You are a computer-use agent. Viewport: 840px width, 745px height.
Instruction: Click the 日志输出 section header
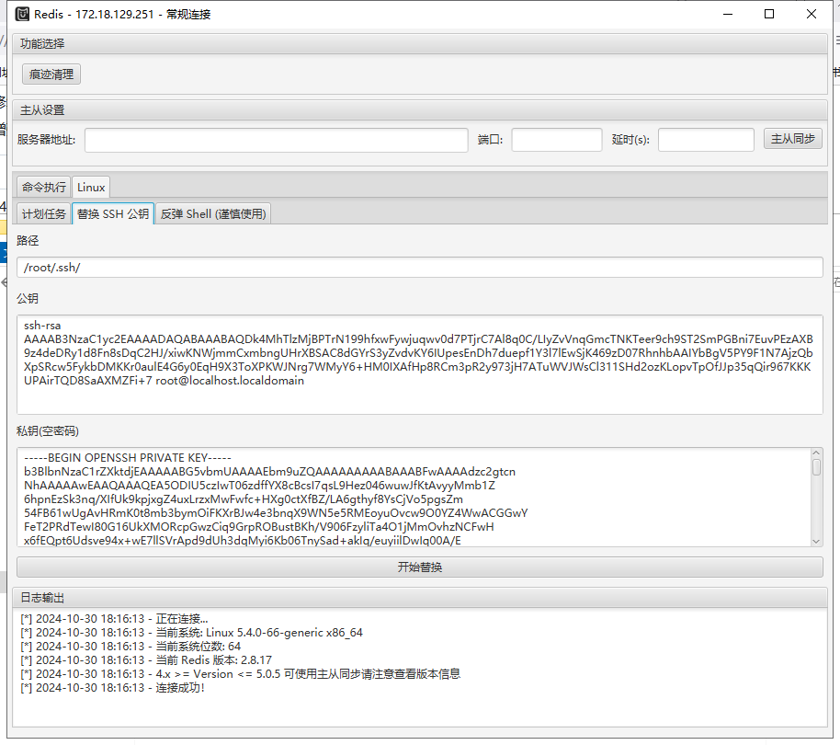click(x=419, y=598)
